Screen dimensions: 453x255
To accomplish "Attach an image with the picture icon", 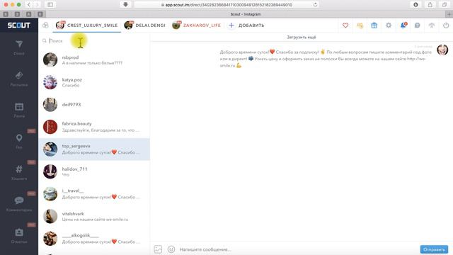I will point(158,249).
